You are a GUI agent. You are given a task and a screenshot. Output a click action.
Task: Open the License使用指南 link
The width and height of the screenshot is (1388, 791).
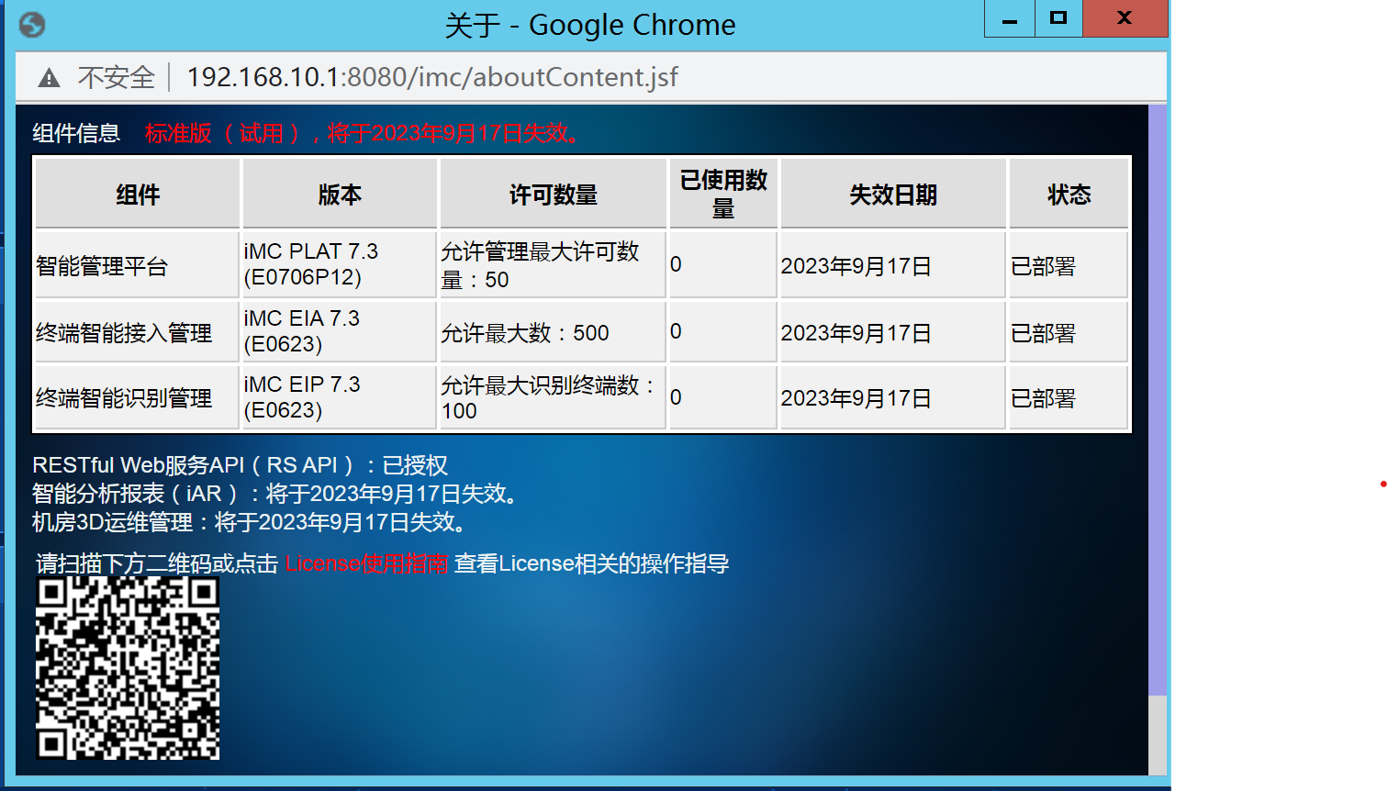point(366,563)
